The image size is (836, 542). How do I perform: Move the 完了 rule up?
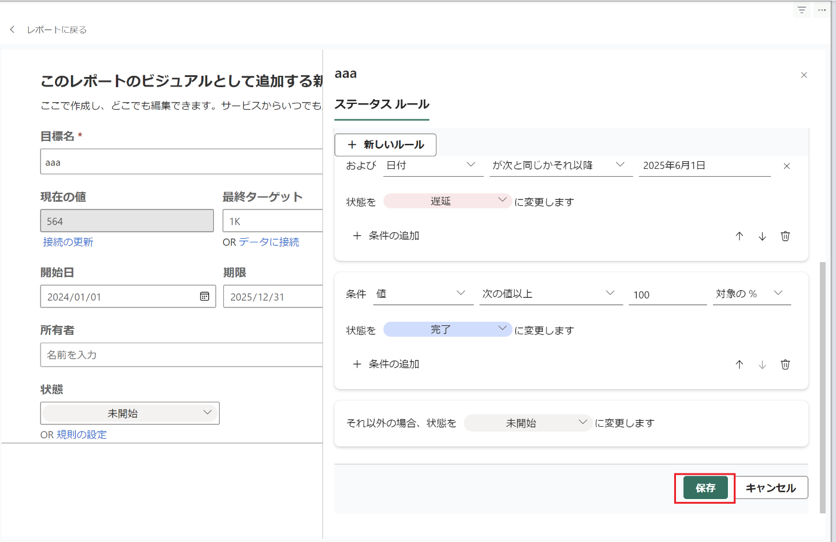point(739,364)
